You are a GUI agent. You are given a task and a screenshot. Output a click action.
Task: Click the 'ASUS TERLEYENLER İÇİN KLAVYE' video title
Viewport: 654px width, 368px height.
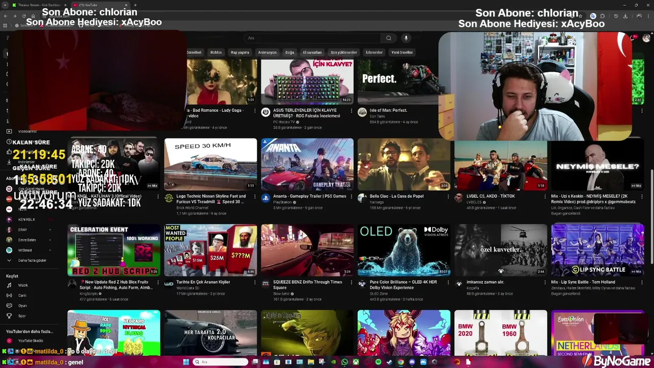pyautogui.click(x=307, y=113)
